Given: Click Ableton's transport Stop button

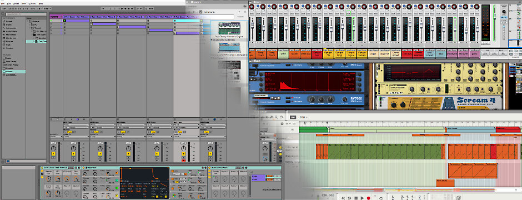Looking at the screenshot, I should pos(125,9).
